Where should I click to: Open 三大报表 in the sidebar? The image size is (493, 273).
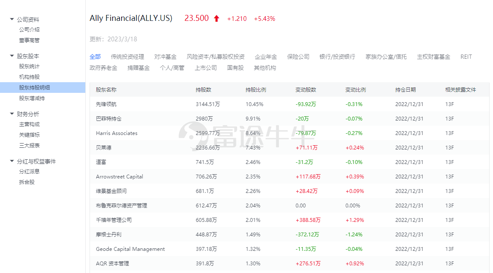pyautogui.click(x=29, y=146)
